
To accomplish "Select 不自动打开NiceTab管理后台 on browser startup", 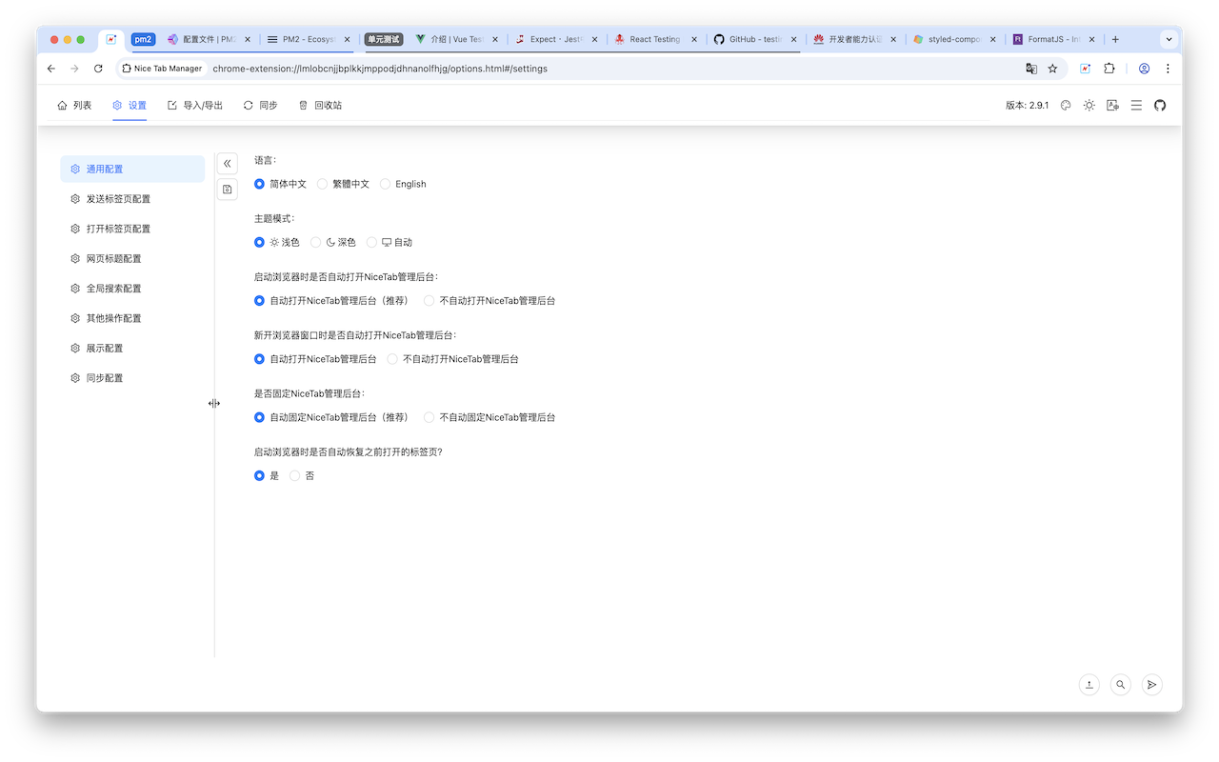I will click(x=490, y=301).
